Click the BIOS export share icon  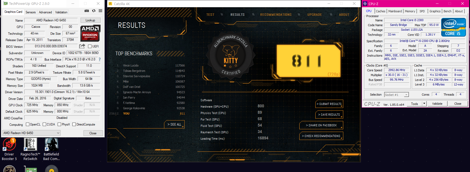(x=82, y=46)
